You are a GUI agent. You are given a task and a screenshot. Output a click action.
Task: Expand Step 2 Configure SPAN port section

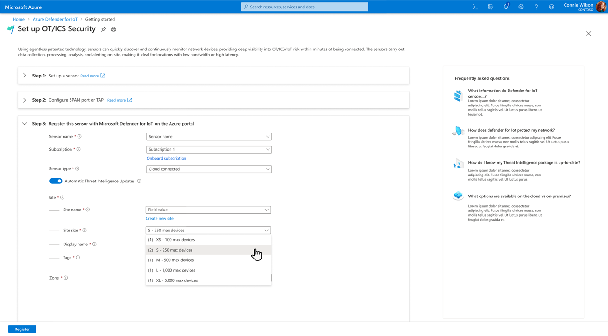(25, 100)
